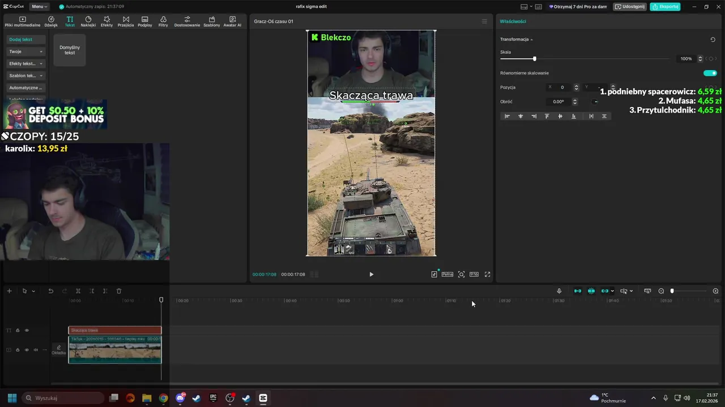Open the Dostosowanie adjustment tab

point(187,21)
